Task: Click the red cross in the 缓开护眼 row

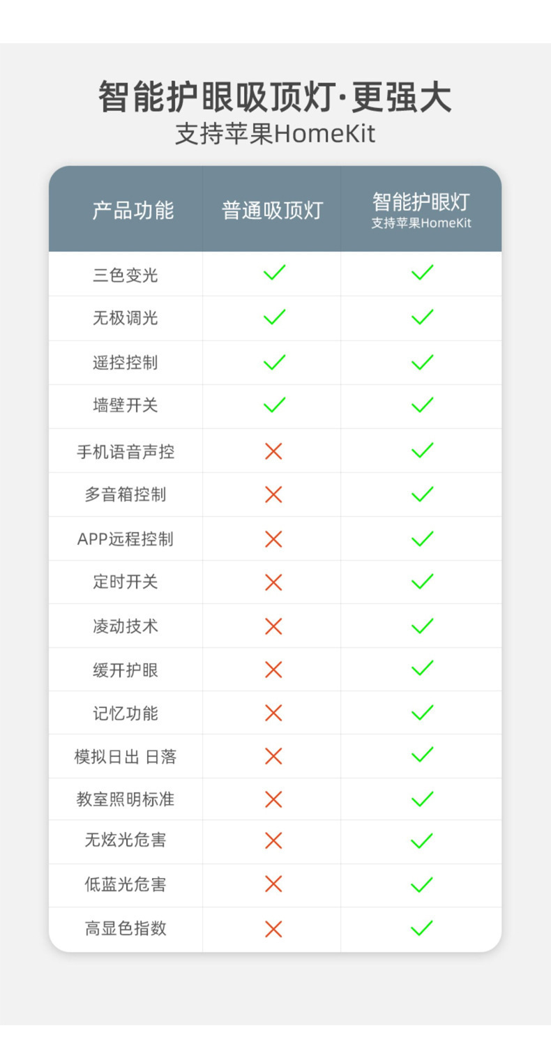Action: [273, 670]
